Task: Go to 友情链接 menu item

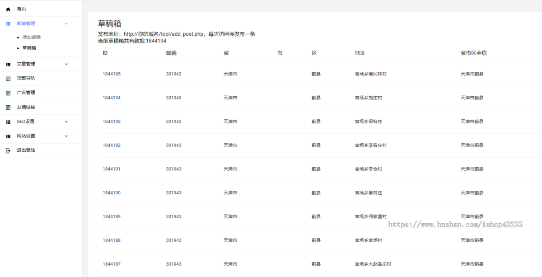Action: pos(26,107)
